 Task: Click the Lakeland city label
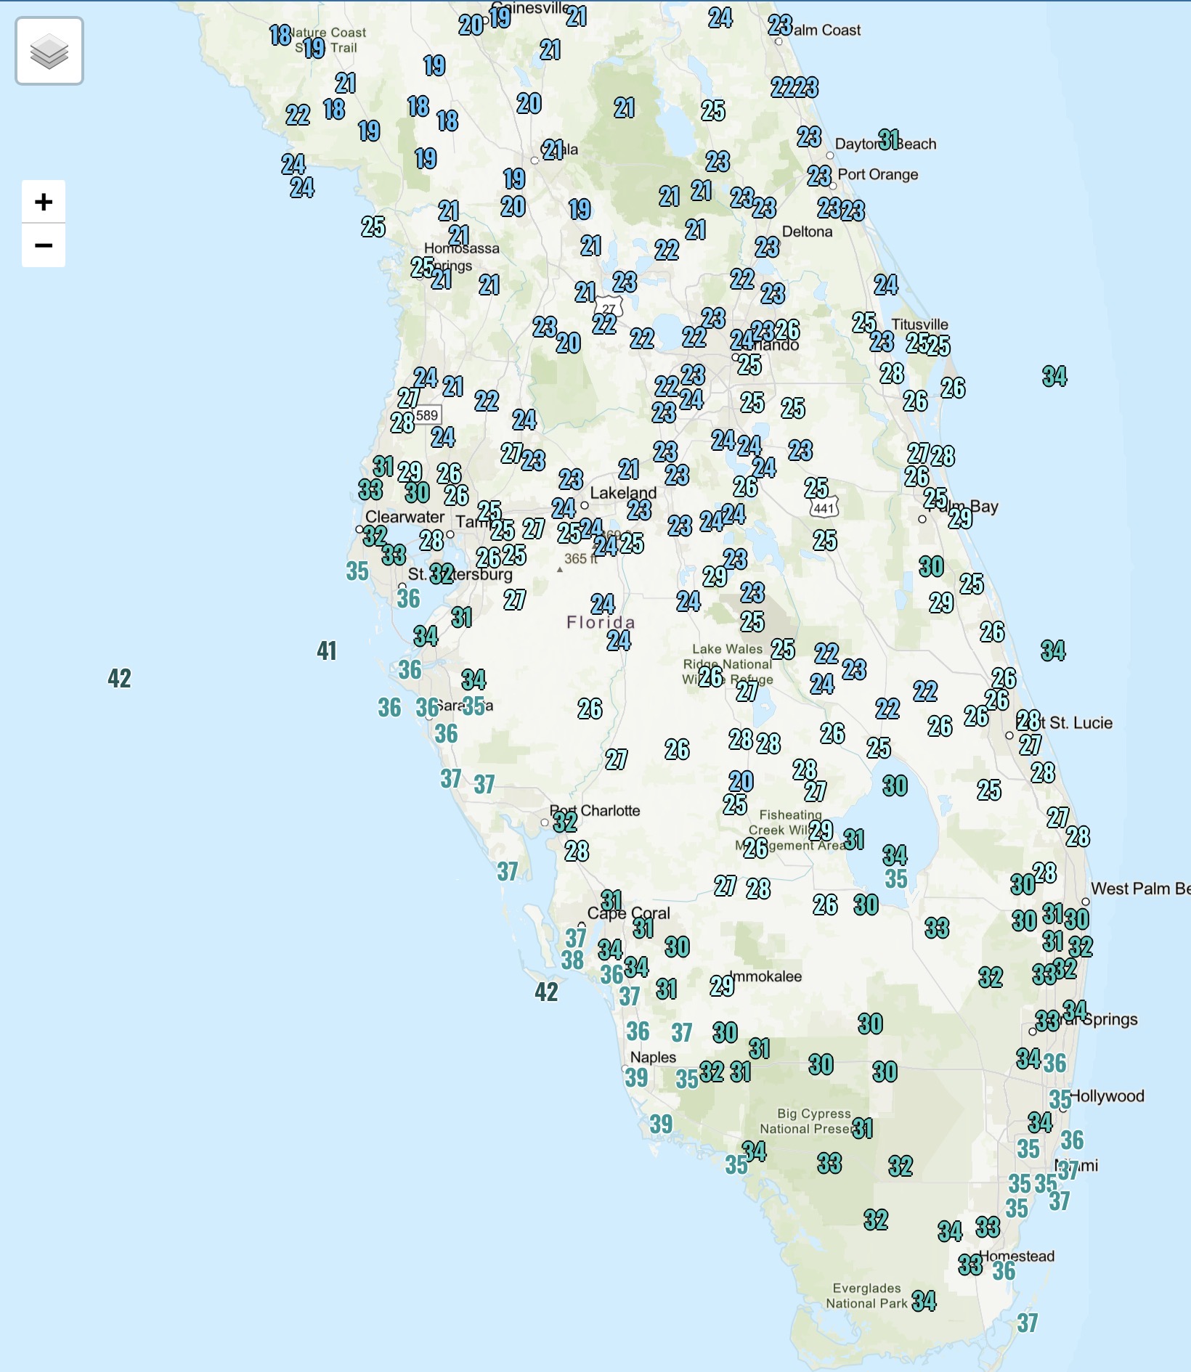[623, 493]
